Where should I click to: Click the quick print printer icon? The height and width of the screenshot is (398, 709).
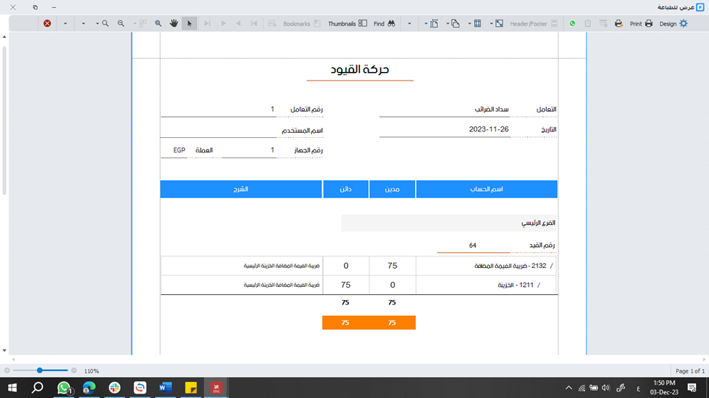click(619, 23)
